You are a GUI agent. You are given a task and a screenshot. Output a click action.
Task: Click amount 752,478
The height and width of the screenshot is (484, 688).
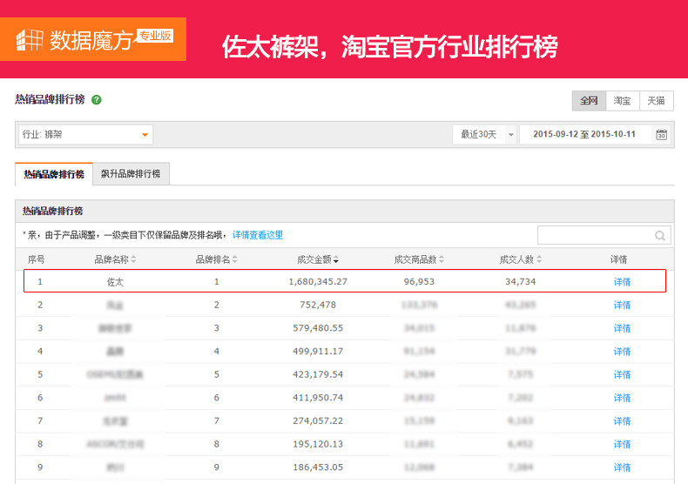coord(318,305)
